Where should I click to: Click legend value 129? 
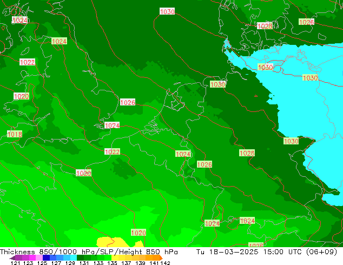coord(70,263)
